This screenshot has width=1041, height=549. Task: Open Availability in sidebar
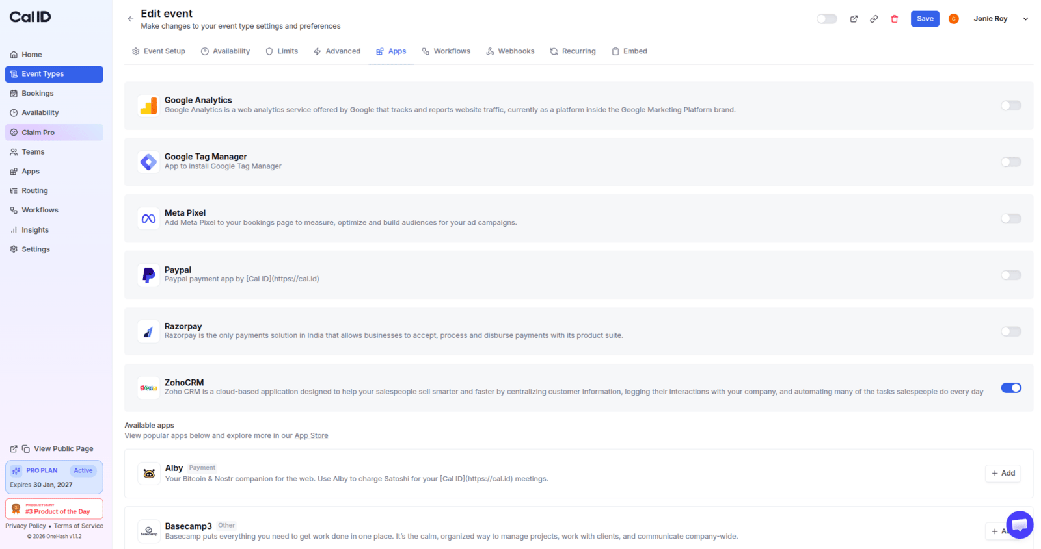pos(54,113)
